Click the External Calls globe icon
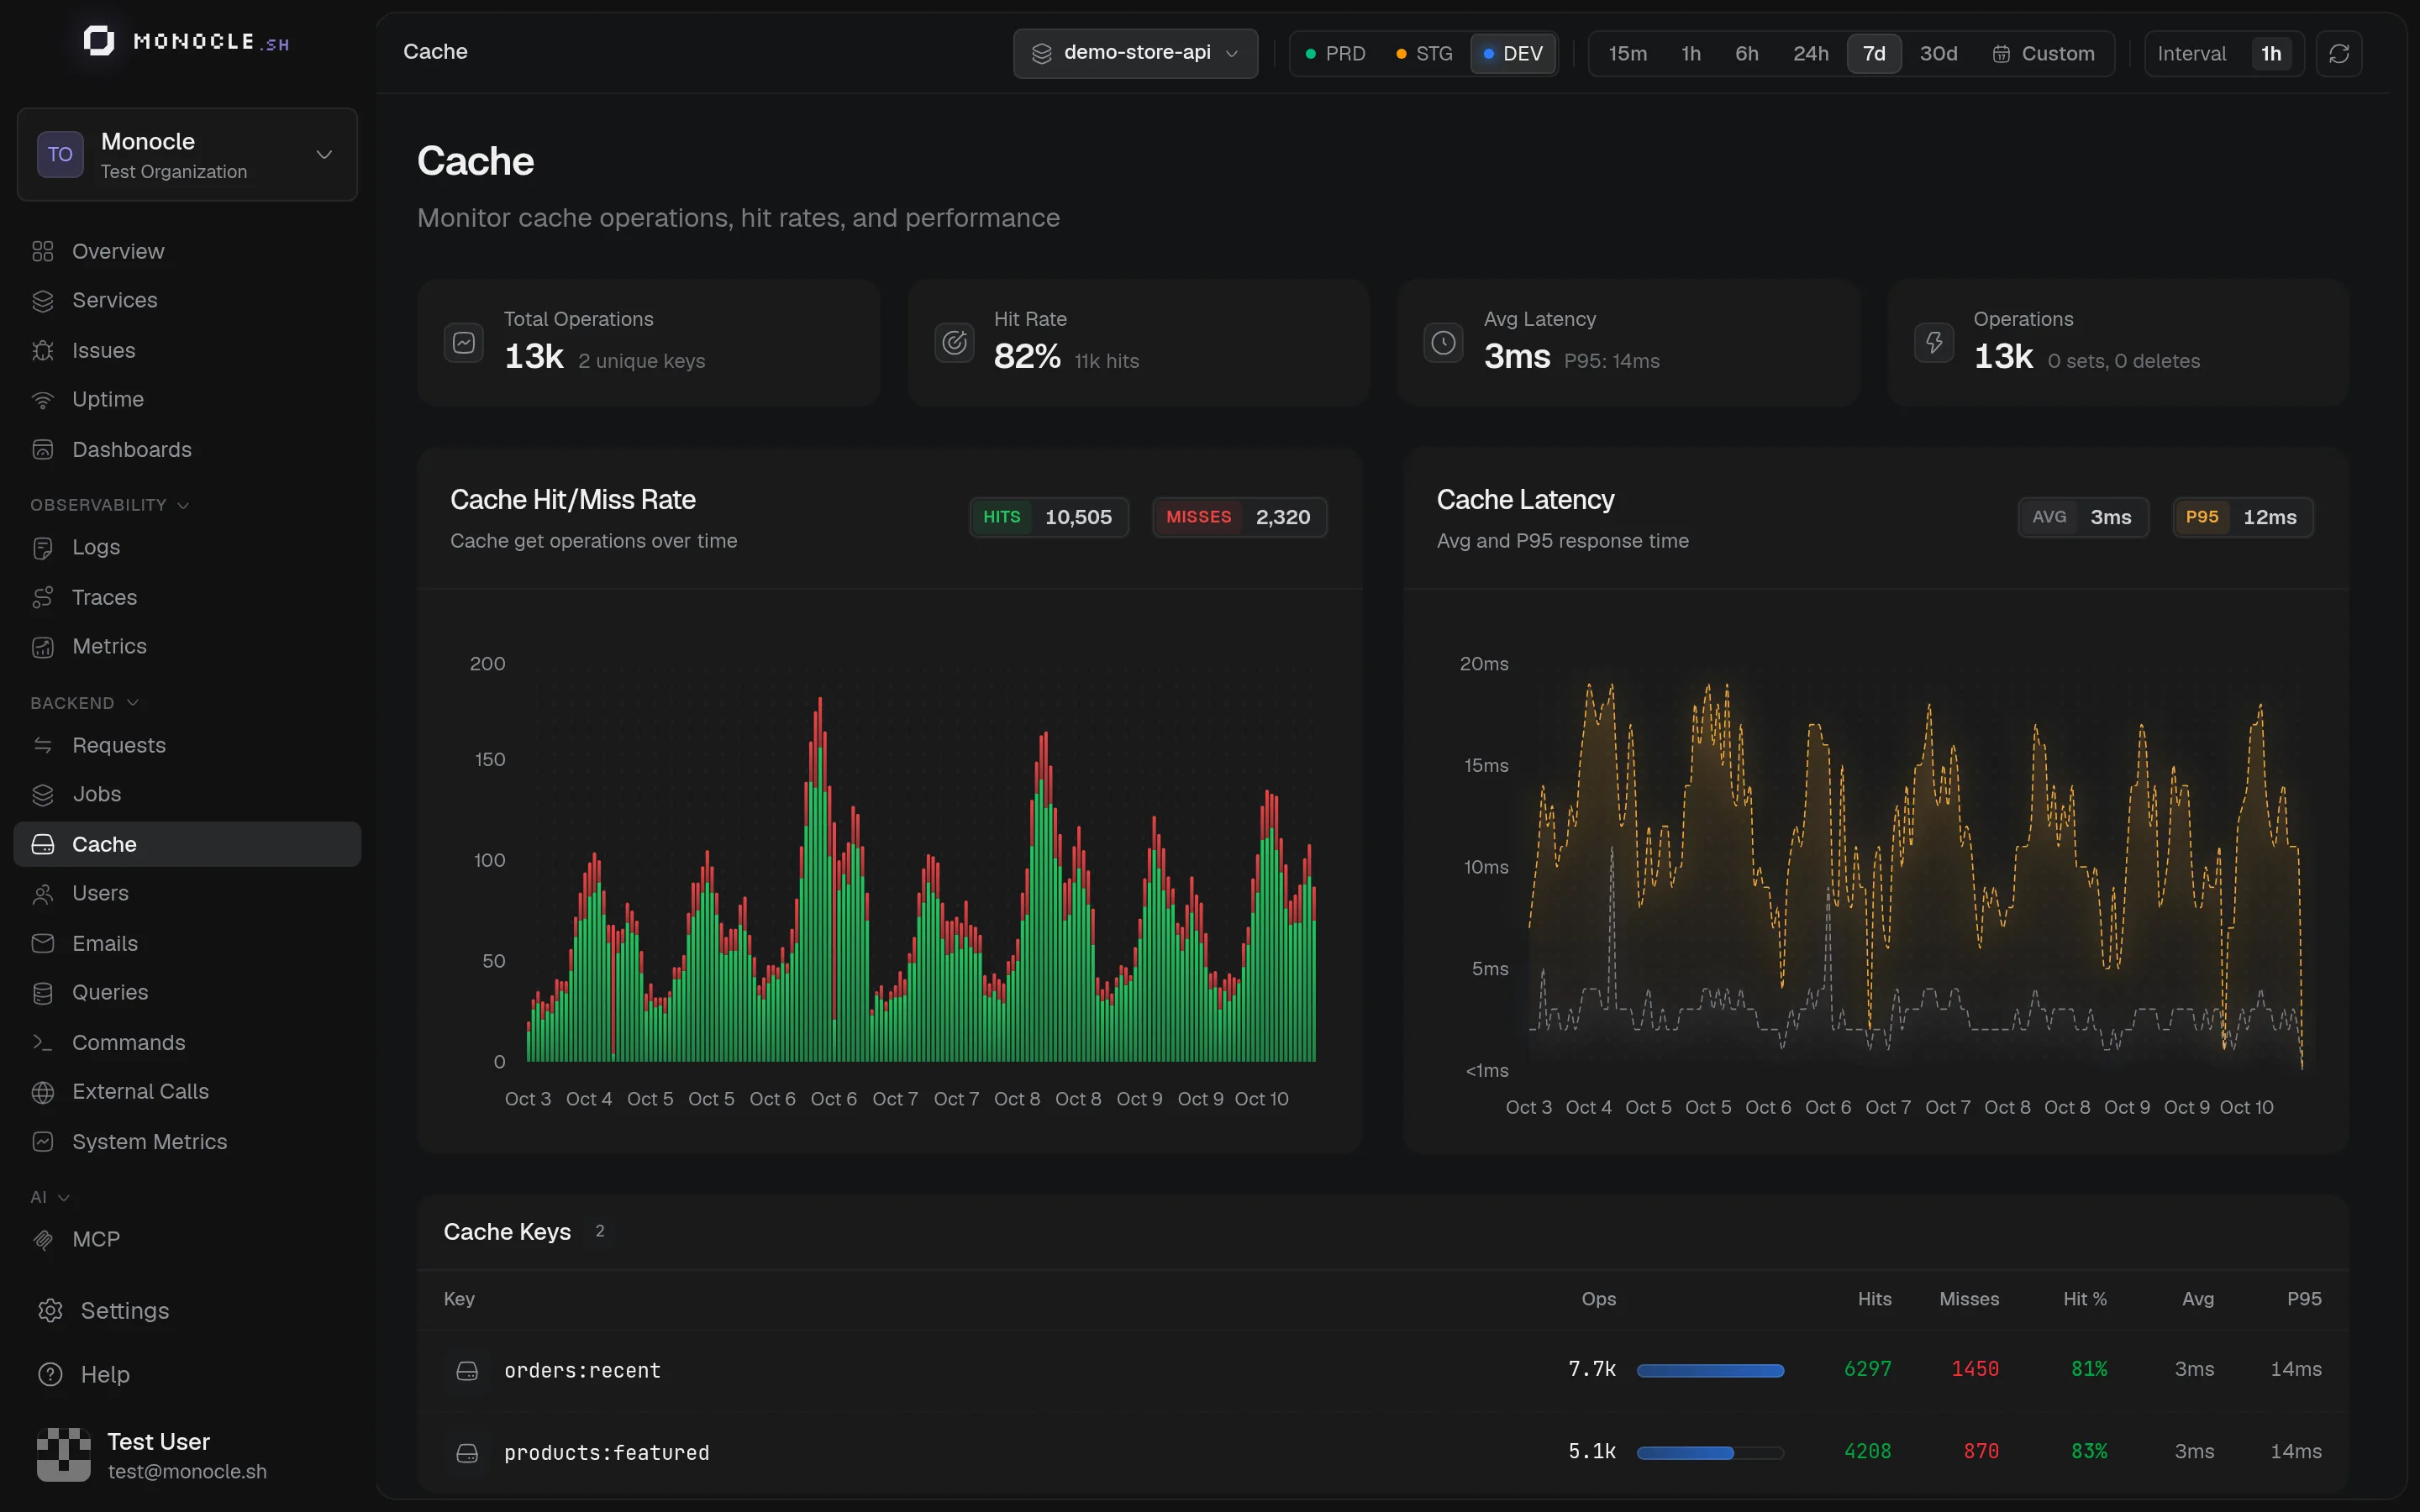The height and width of the screenshot is (1512, 2420). [42, 1092]
